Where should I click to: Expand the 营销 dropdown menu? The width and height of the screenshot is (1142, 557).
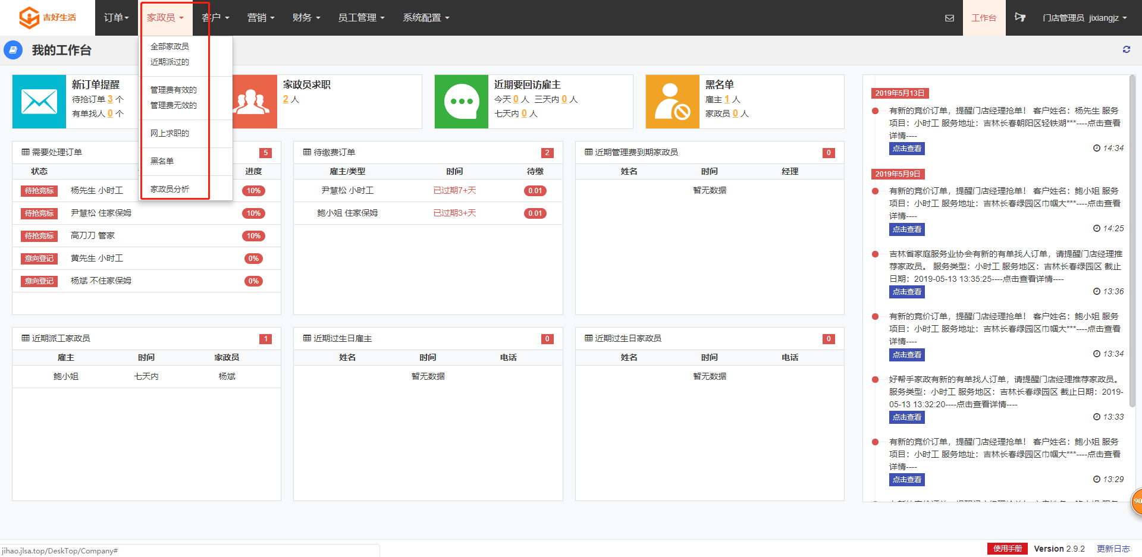(261, 18)
